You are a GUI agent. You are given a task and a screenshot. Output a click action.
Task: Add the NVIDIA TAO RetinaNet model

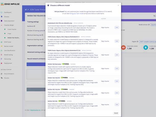[117, 68]
